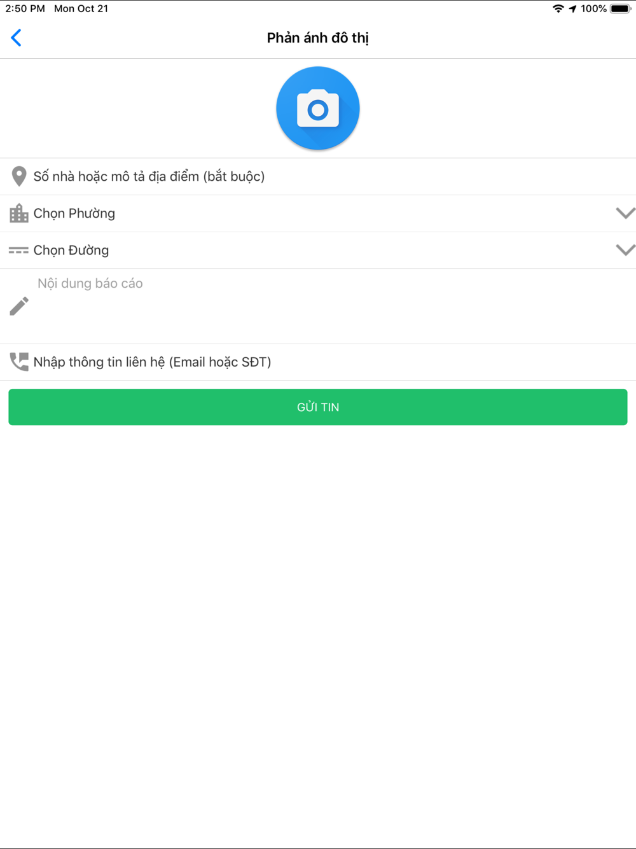Open the Chọn Đường street selector
The height and width of the screenshot is (849, 636).
pos(318,250)
